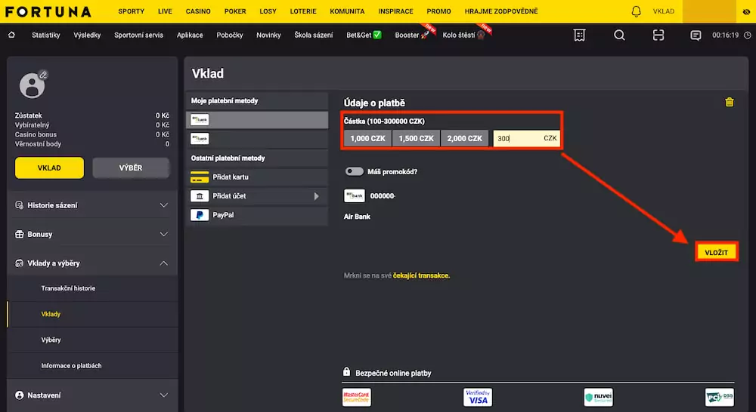Screen dimensions: 756x412
Task: Select 2,000 CZK preset amount
Action: tap(464, 138)
